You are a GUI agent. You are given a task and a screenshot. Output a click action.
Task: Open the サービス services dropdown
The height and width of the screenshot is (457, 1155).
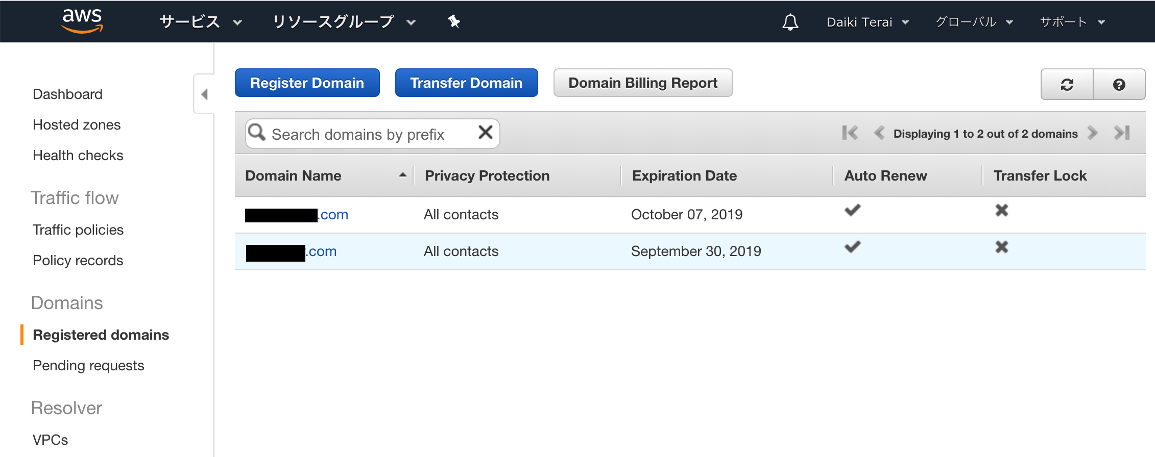coord(200,22)
